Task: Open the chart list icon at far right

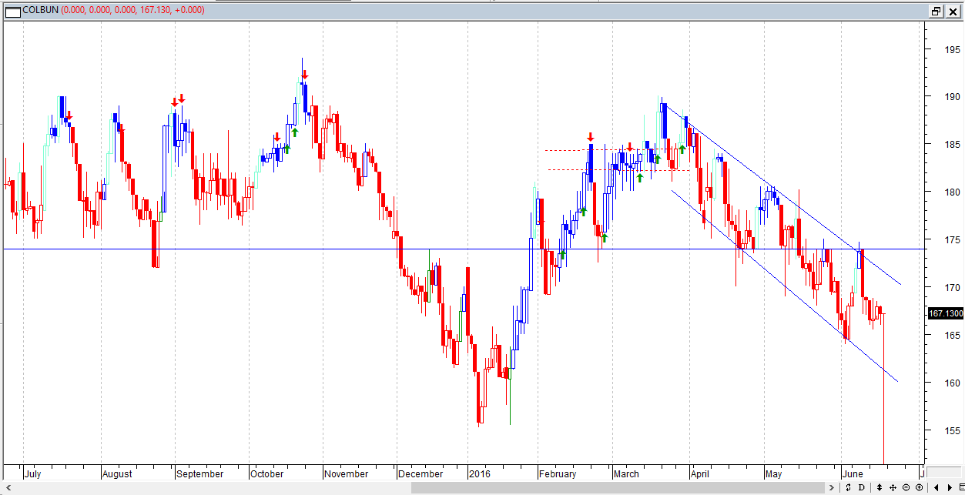Action: (960, 487)
